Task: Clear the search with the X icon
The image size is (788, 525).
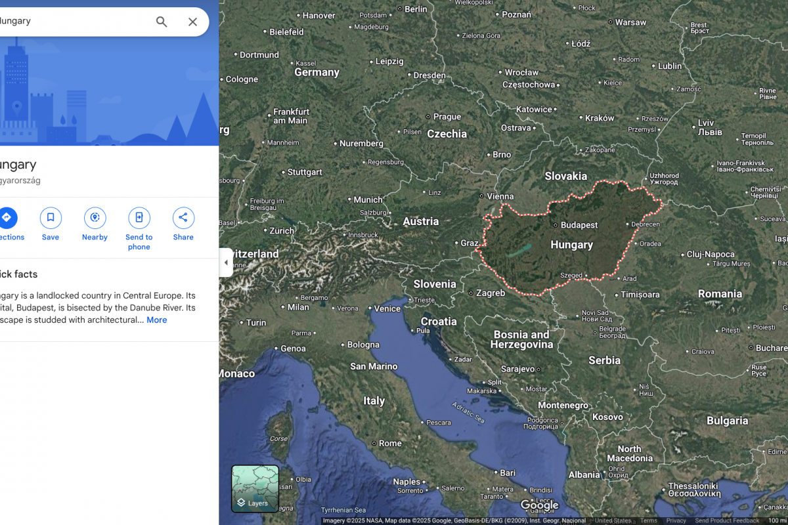Action: pos(192,22)
